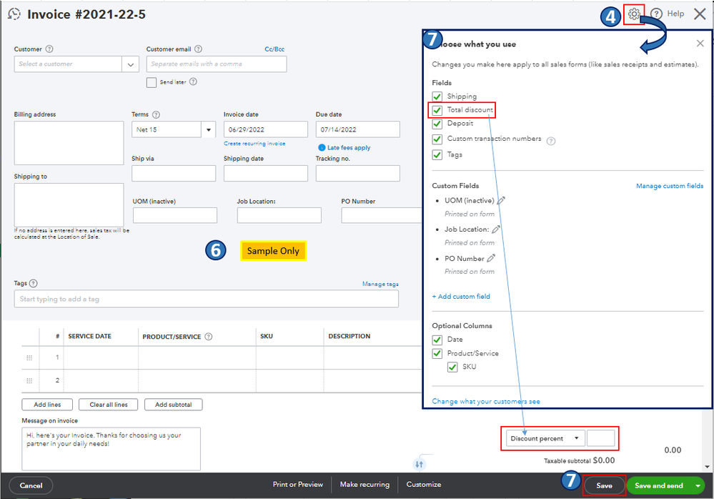
Task: Select Print or Preview in bottom bar
Action: [x=298, y=485]
